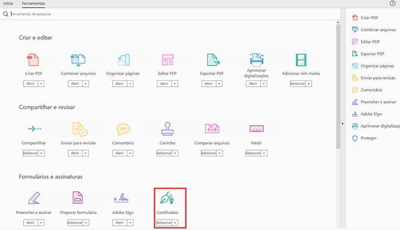Expand the Certificados Adicionar dropdown arrow
The image size is (400, 230).
coord(175,223)
